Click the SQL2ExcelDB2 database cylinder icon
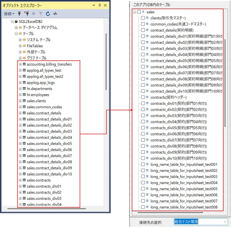 16,21
